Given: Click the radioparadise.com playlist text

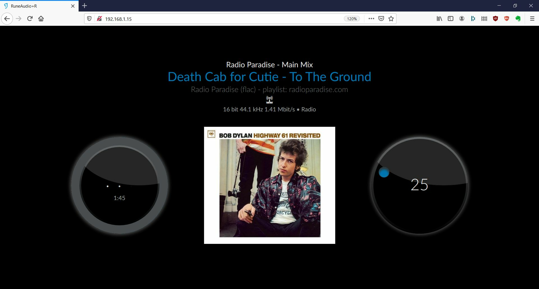Looking at the screenshot, I should (269, 90).
